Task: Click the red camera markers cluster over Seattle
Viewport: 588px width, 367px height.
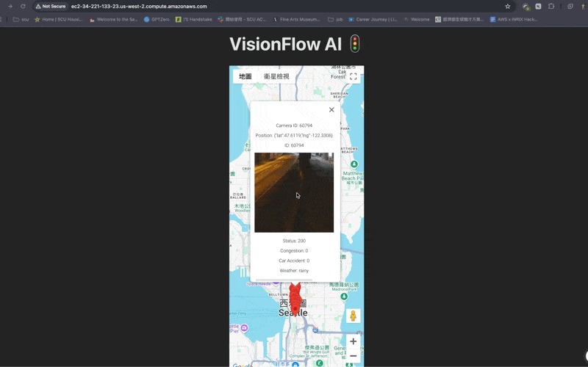Action: (295, 299)
